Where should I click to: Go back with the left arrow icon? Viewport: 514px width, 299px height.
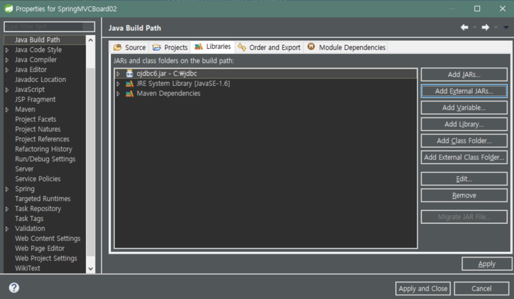(x=464, y=28)
